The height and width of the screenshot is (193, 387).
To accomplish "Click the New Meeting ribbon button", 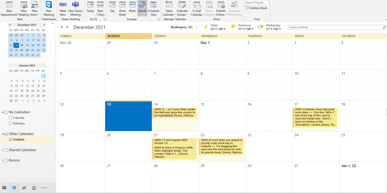I will (24, 9).
